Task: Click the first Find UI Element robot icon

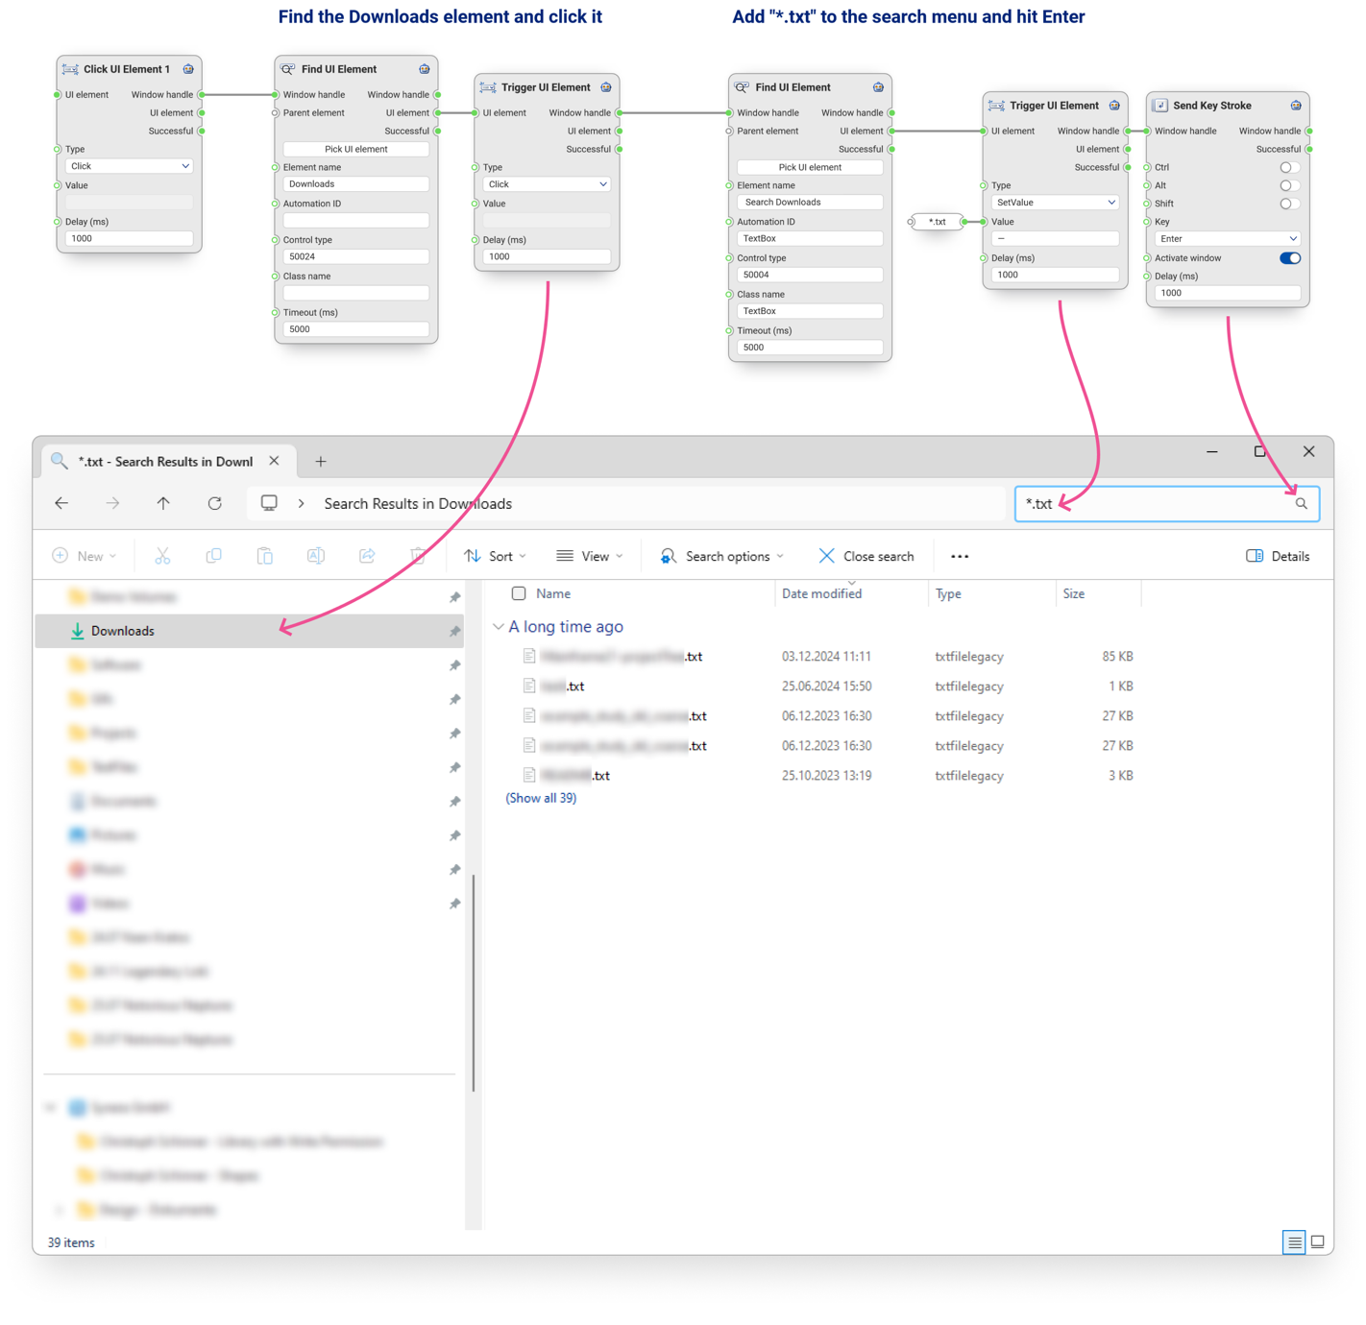Action: (x=424, y=69)
